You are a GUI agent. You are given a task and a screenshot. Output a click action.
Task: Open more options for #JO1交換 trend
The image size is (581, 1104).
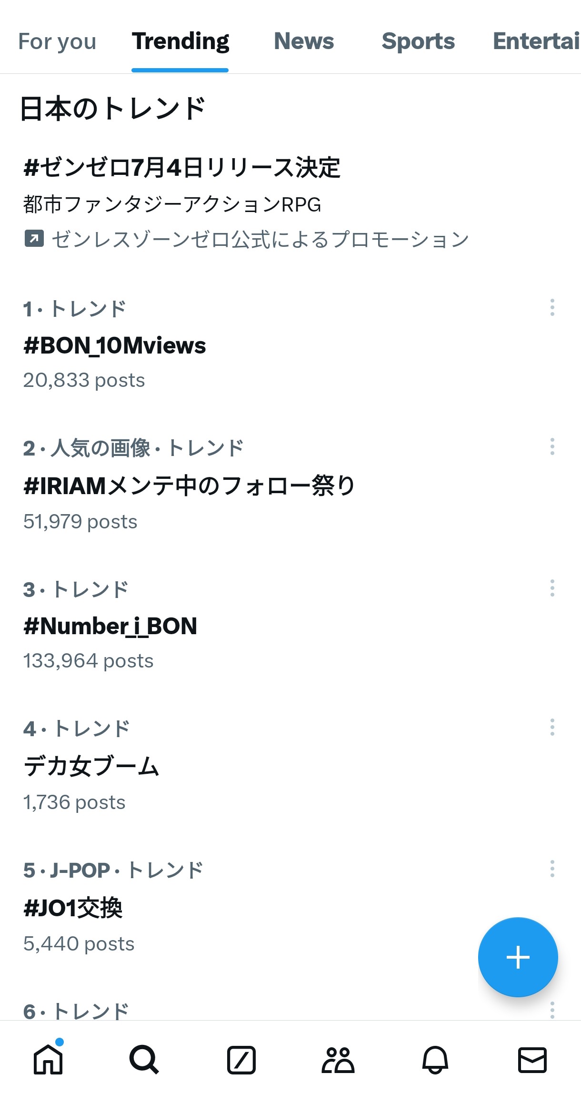coord(552,869)
